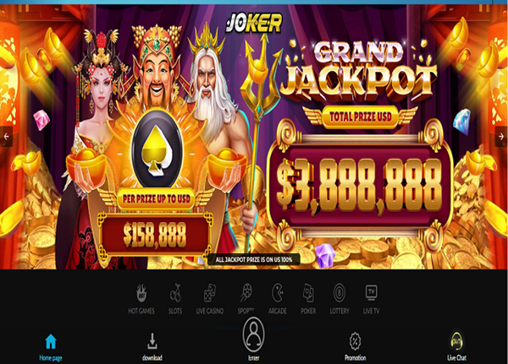Select the Slots cherry icon
The image size is (508, 364).
pos(175,293)
